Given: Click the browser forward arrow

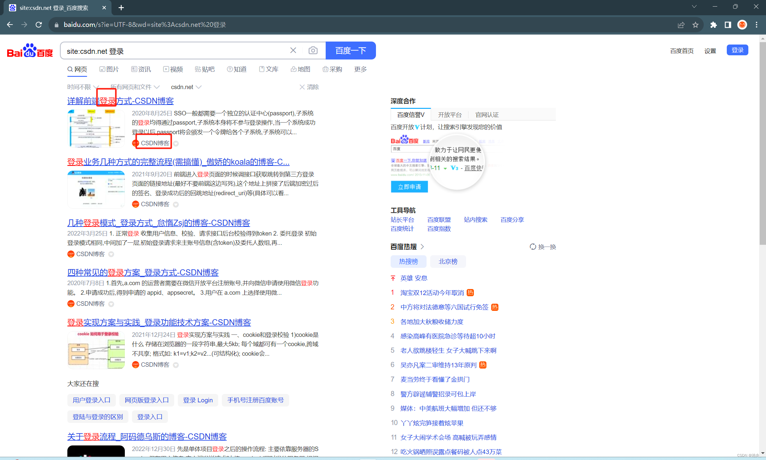Looking at the screenshot, I should (x=24, y=25).
